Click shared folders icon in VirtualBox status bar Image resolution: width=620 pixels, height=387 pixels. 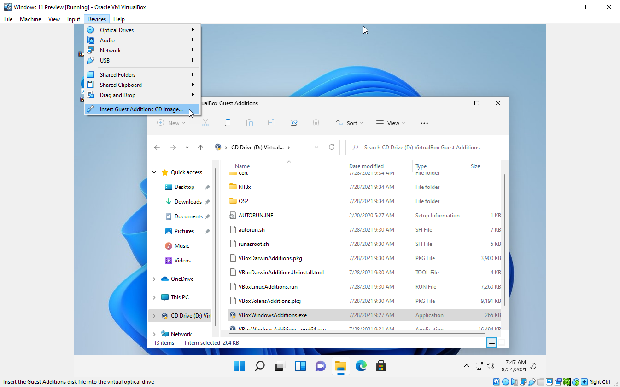(540, 381)
